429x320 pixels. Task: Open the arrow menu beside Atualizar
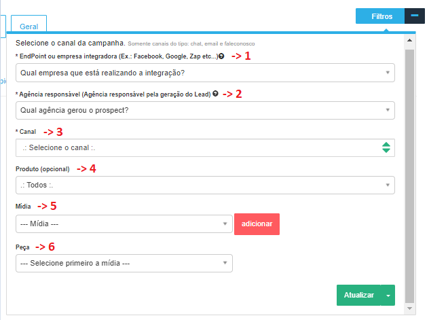click(388, 296)
